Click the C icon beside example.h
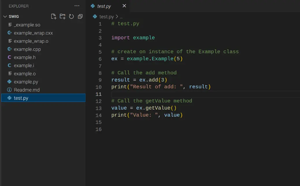The image size is (300, 186). [x=9, y=57]
